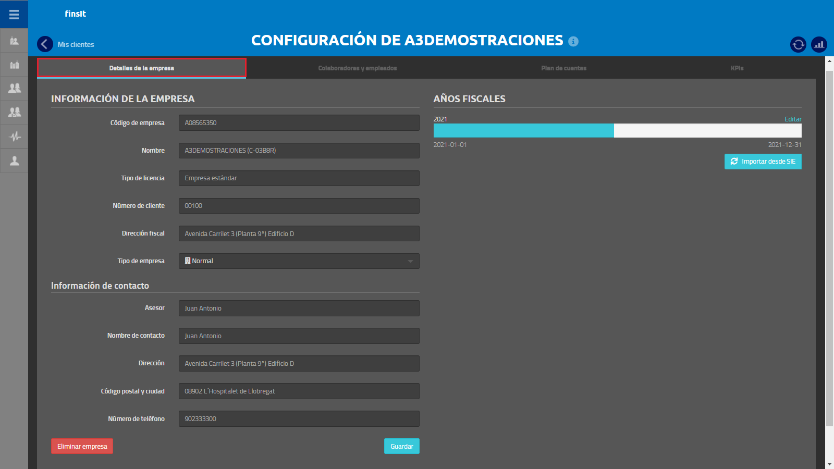Click the AÑOS FISCALES heading
The height and width of the screenshot is (469, 834).
point(470,99)
